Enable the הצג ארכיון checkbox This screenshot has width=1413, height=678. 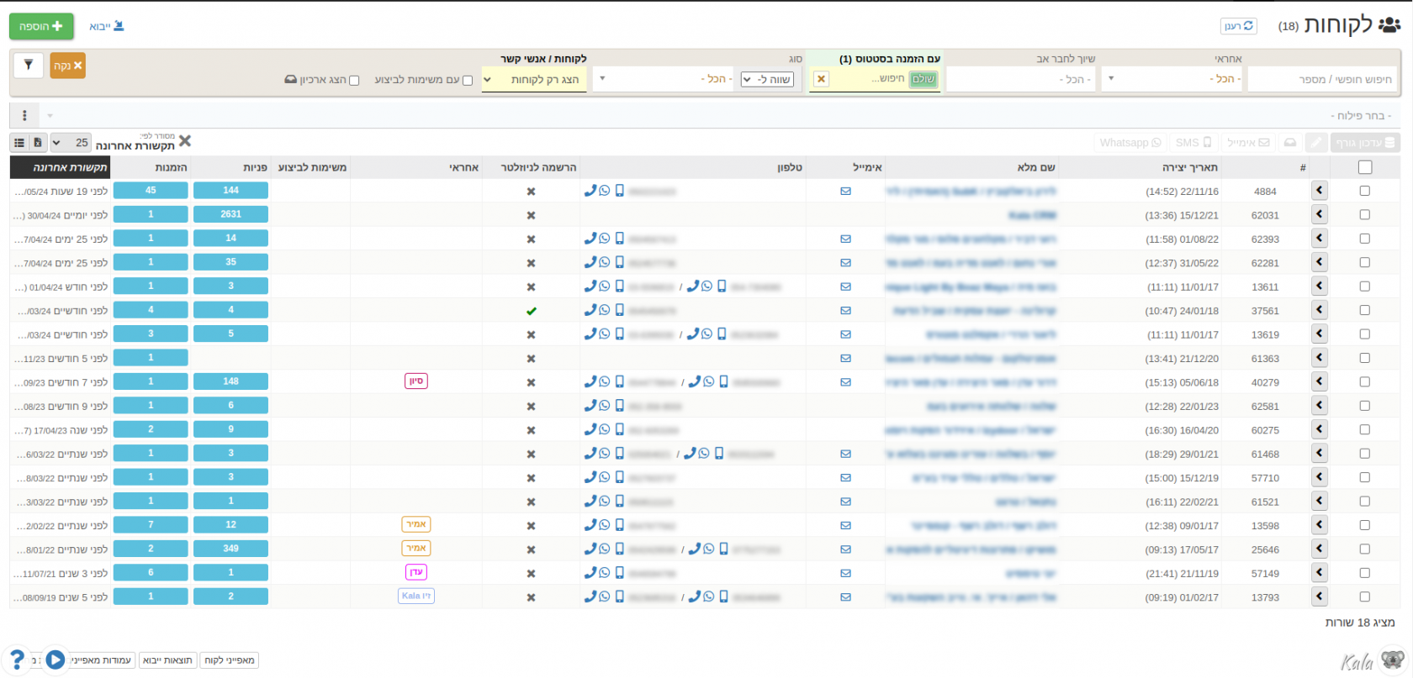[354, 81]
